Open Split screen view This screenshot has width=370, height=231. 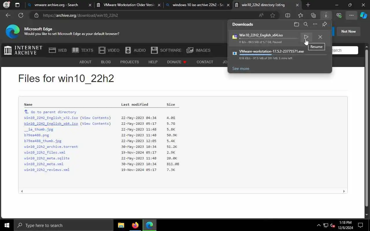[x=288, y=15]
